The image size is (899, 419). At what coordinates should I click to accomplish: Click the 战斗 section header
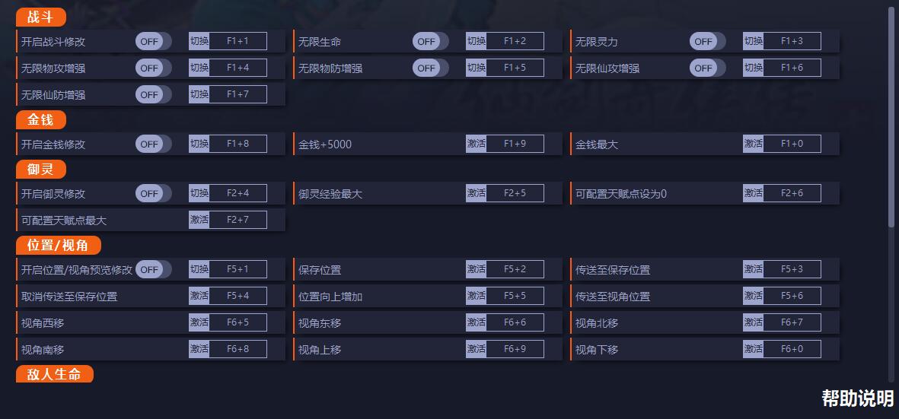click(40, 17)
